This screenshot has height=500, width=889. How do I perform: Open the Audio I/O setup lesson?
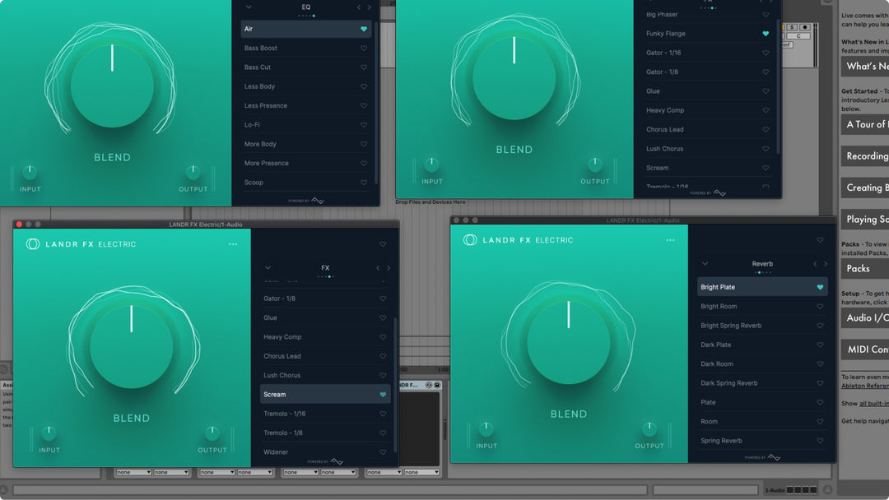(865, 317)
